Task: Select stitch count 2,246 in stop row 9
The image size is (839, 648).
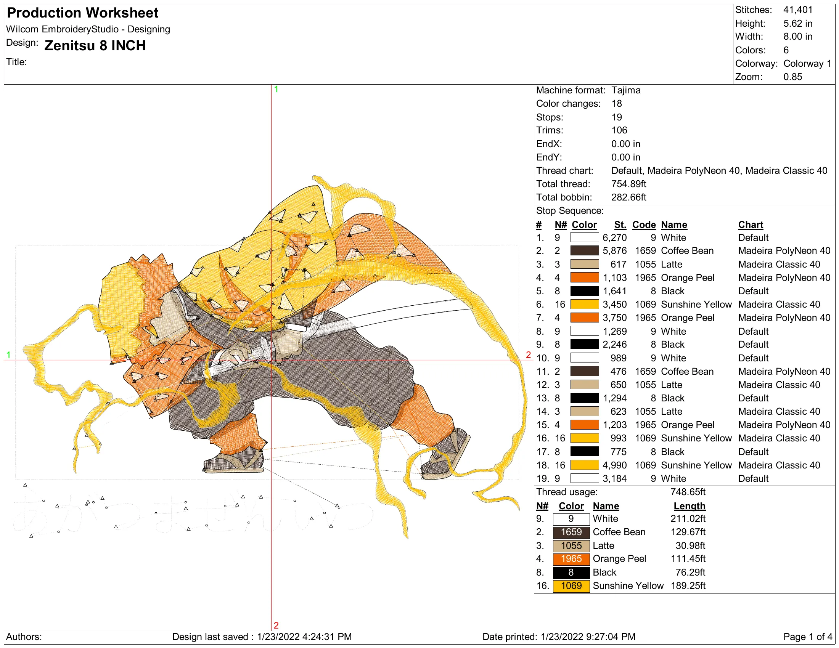Action: [x=615, y=344]
